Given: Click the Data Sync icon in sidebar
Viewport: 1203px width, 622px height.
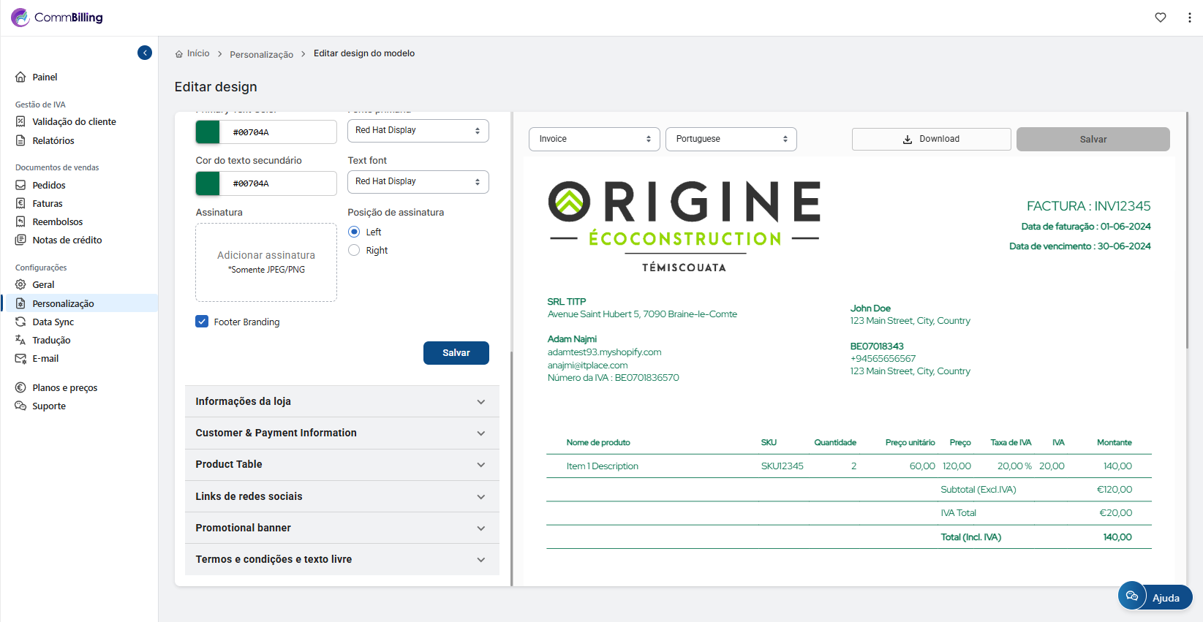Looking at the screenshot, I should pos(20,322).
